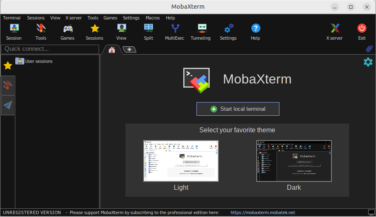Open the Tunneling icon
The width and height of the screenshot is (376, 217).
click(x=201, y=32)
